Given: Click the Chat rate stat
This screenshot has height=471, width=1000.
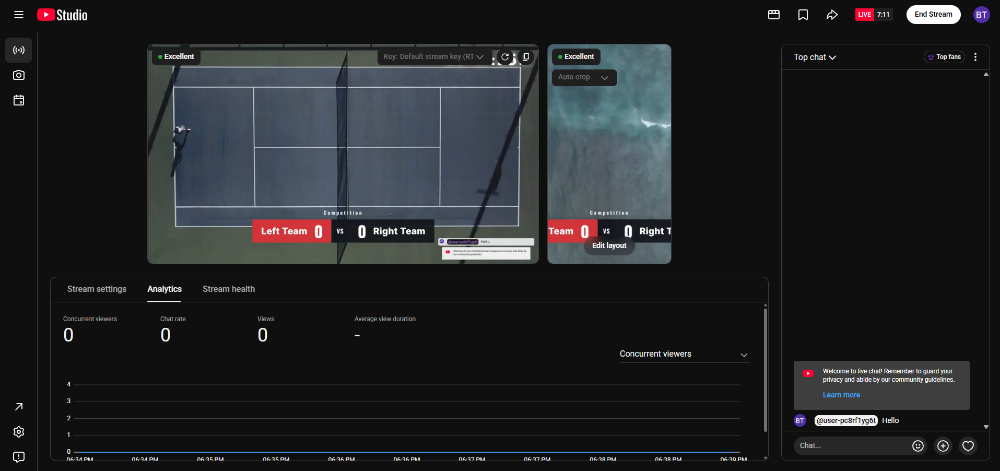Looking at the screenshot, I should (x=173, y=329).
